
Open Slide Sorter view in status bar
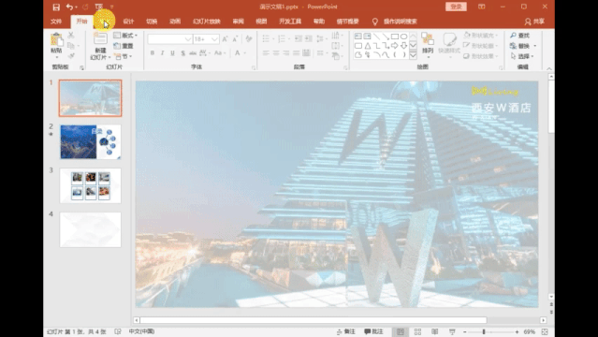pos(417,331)
